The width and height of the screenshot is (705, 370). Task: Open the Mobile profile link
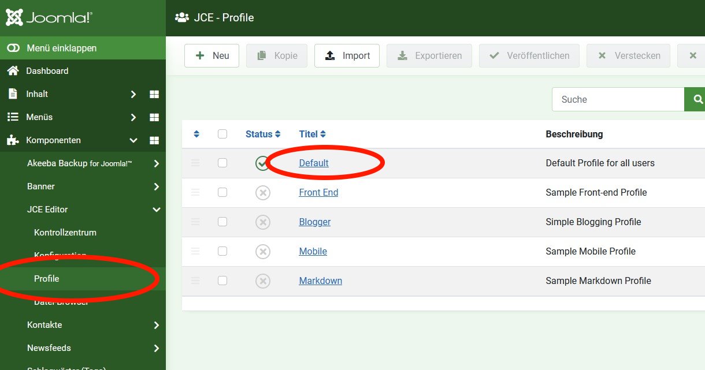click(x=313, y=251)
